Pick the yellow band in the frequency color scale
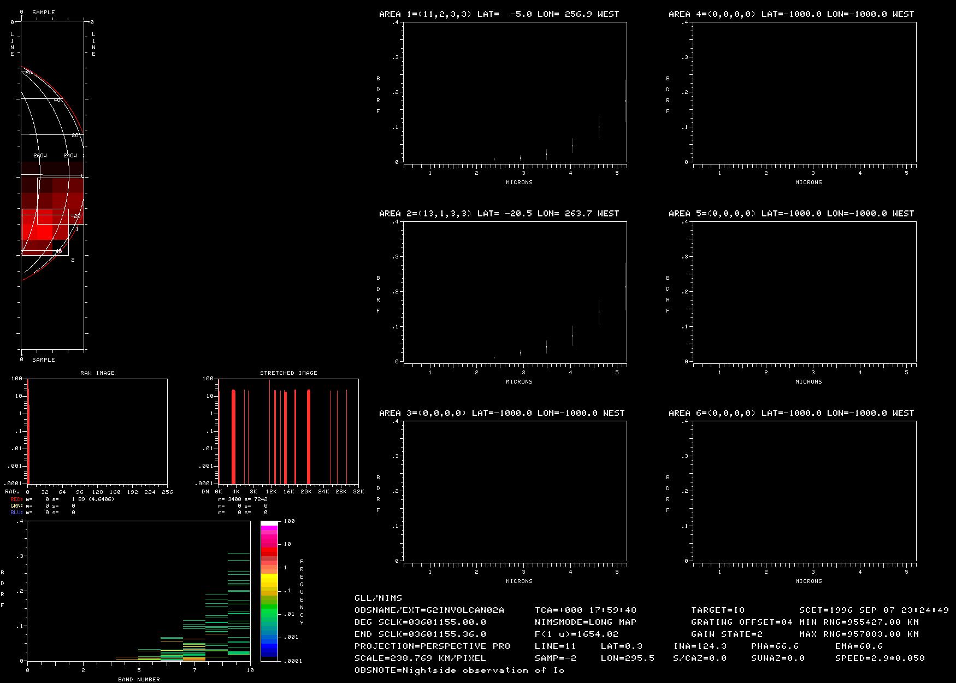The width and height of the screenshot is (956, 683). click(269, 579)
